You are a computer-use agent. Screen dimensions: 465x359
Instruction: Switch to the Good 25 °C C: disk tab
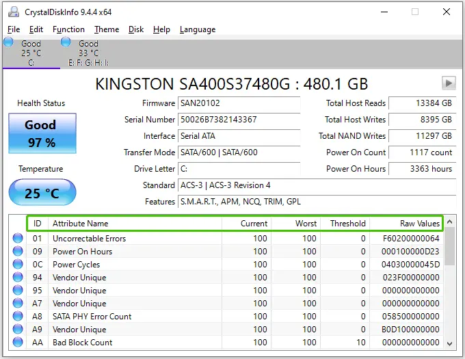[31, 53]
